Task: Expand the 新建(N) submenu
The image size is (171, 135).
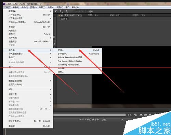Action: pos(28,11)
